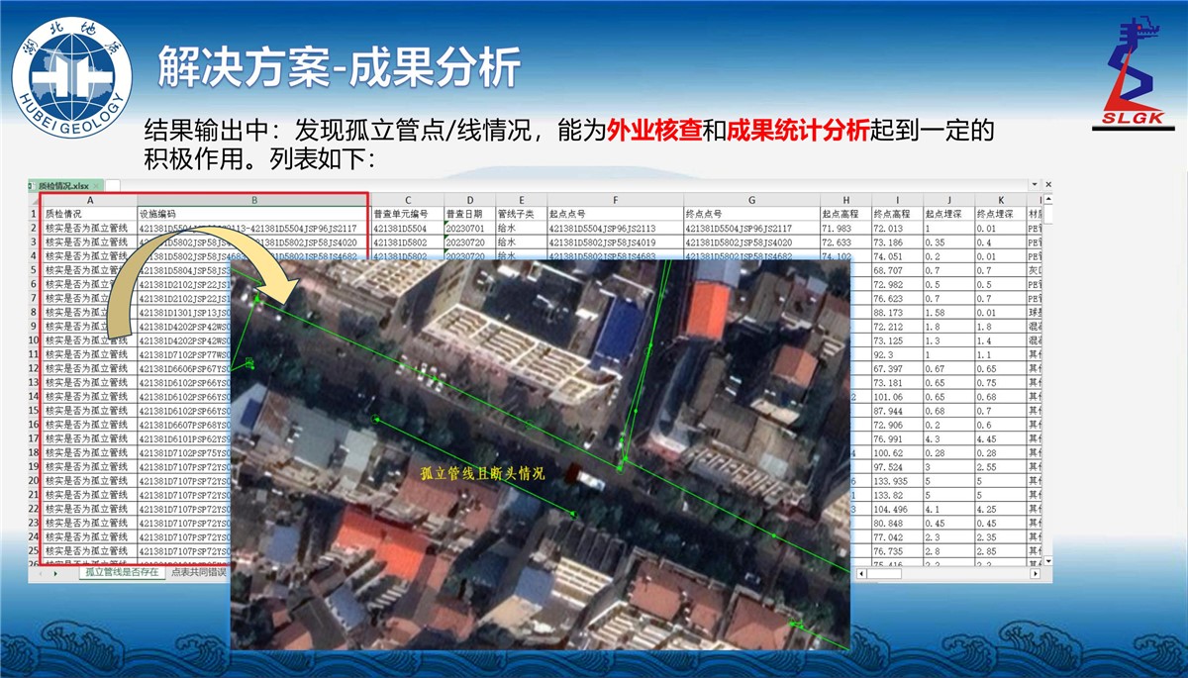Click the horizontal scrollbar right arrow
Viewport: 1188px width, 678px height.
tap(1035, 573)
